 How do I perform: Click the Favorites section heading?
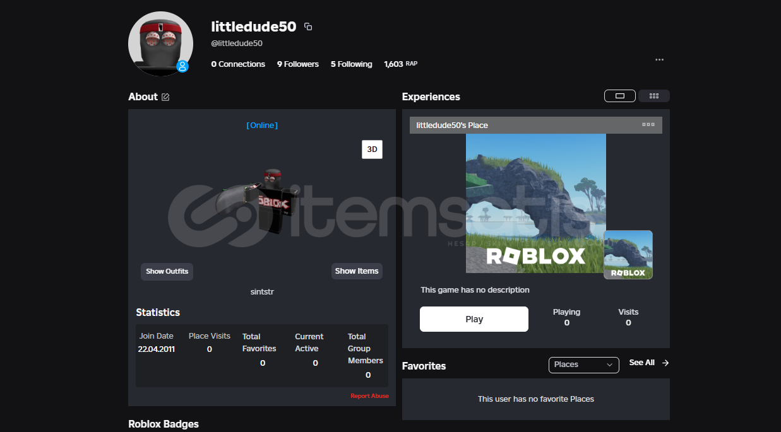(x=424, y=366)
